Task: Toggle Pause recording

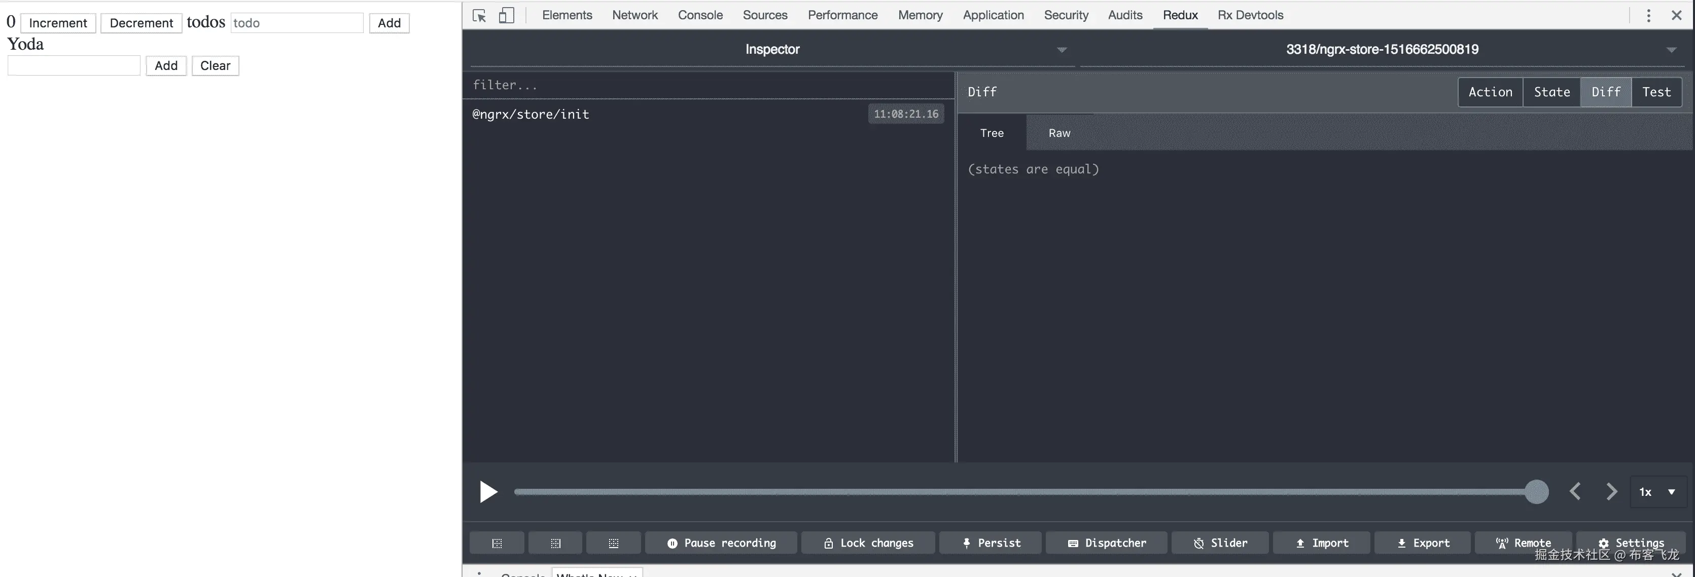Action: [x=721, y=543]
